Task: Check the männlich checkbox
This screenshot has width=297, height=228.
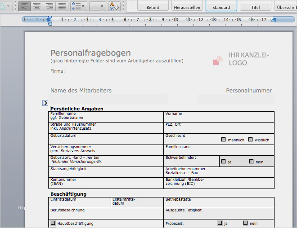Action: pyautogui.click(x=224, y=140)
